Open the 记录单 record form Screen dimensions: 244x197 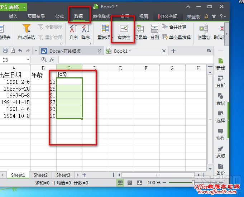(140, 32)
